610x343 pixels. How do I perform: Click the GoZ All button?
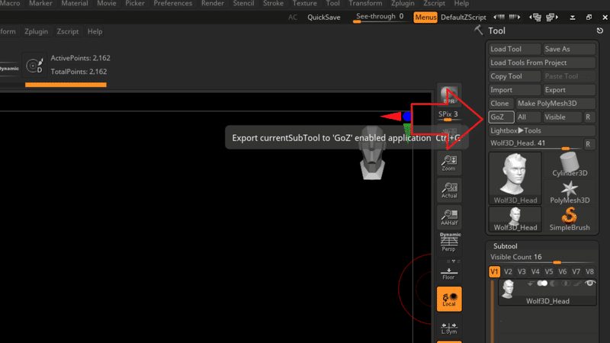(x=528, y=117)
